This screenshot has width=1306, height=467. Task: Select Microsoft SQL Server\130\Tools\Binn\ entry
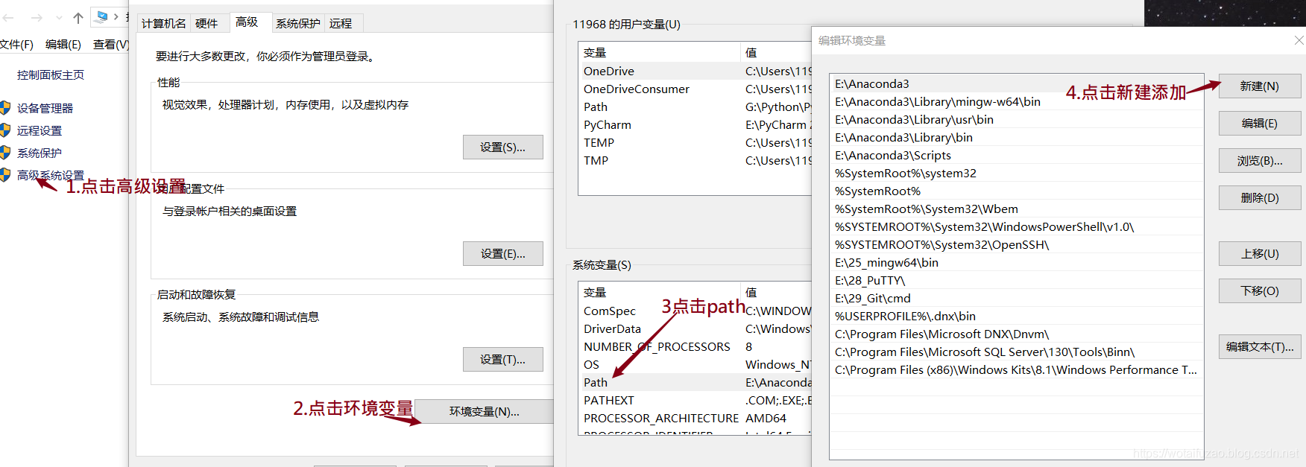pyautogui.click(x=1017, y=352)
